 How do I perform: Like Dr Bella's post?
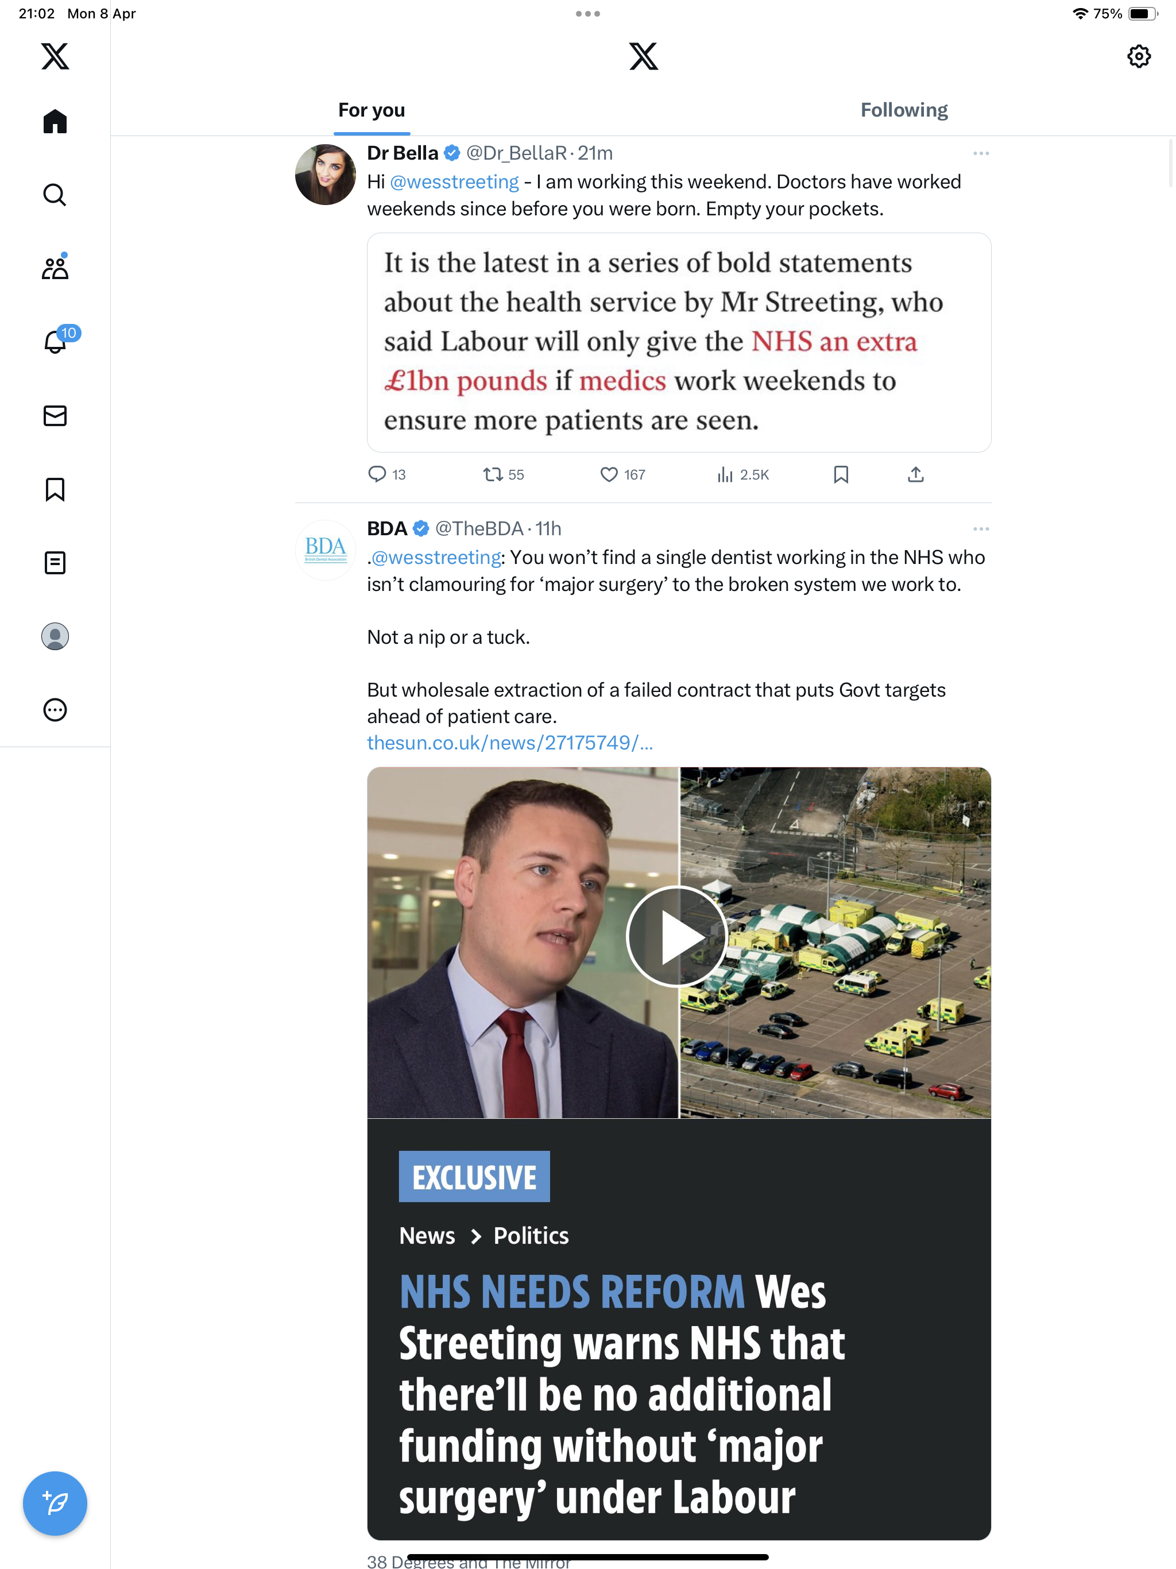coord(622,474)
